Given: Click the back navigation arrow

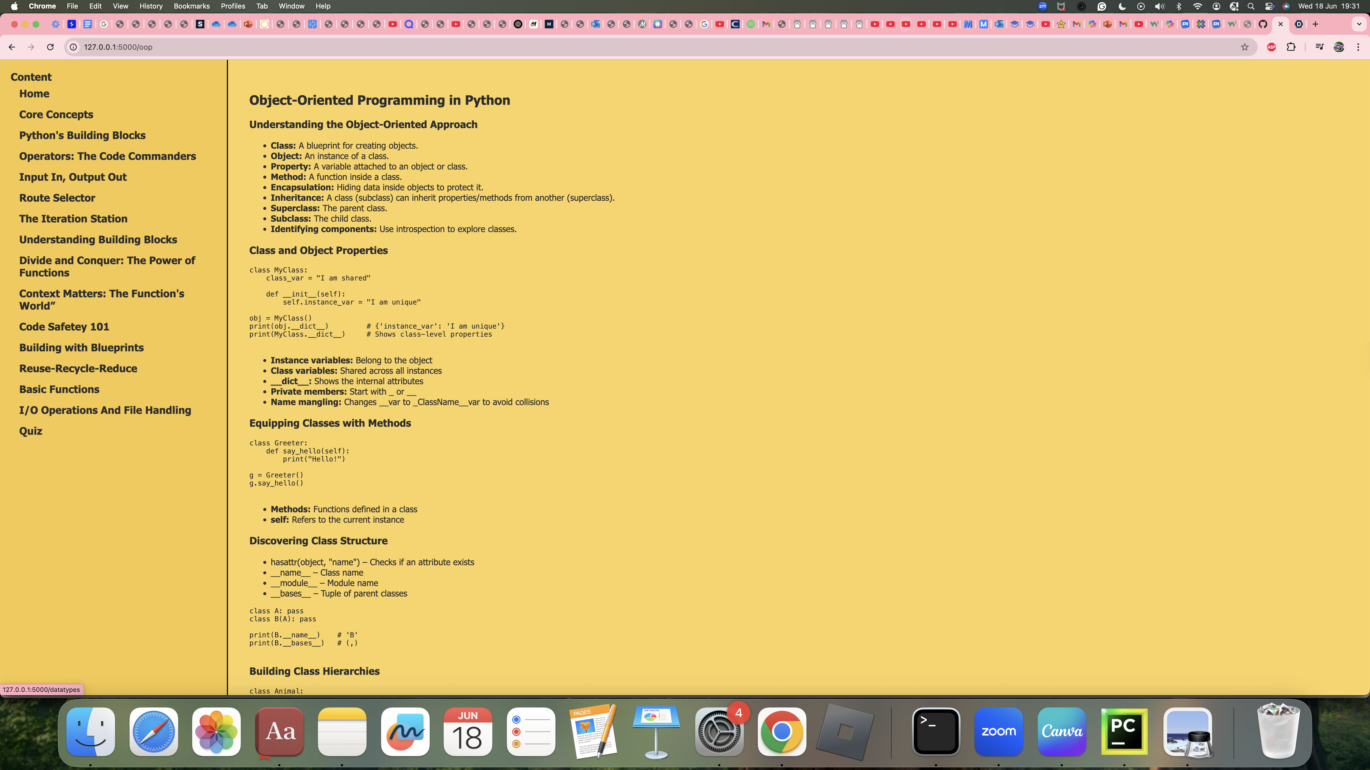Looking at the screenshot, I should [12, 47].
